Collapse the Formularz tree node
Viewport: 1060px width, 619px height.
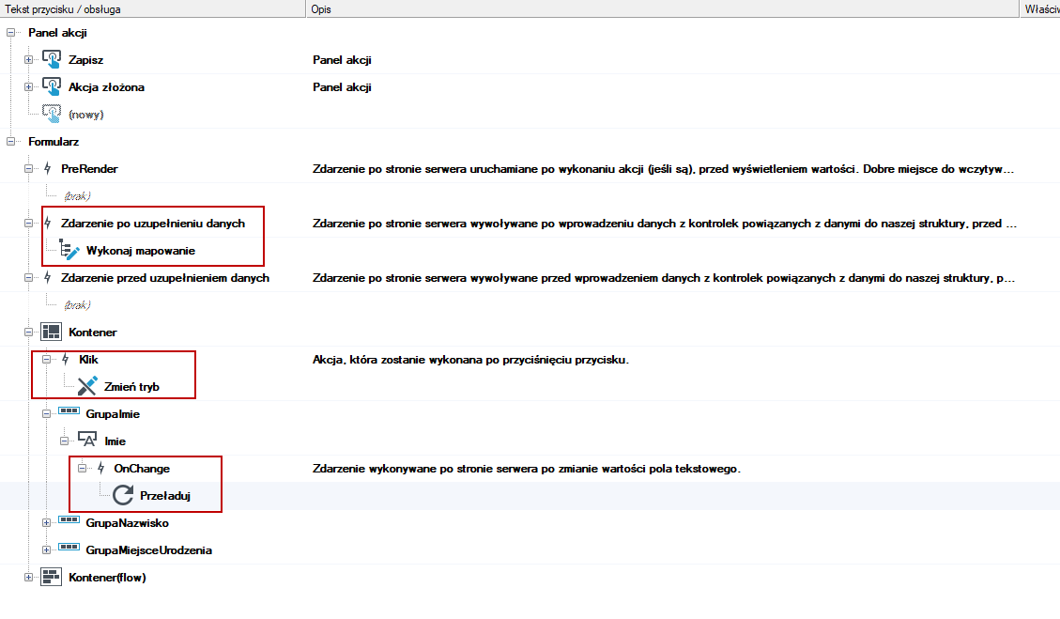tap(11, 142)
